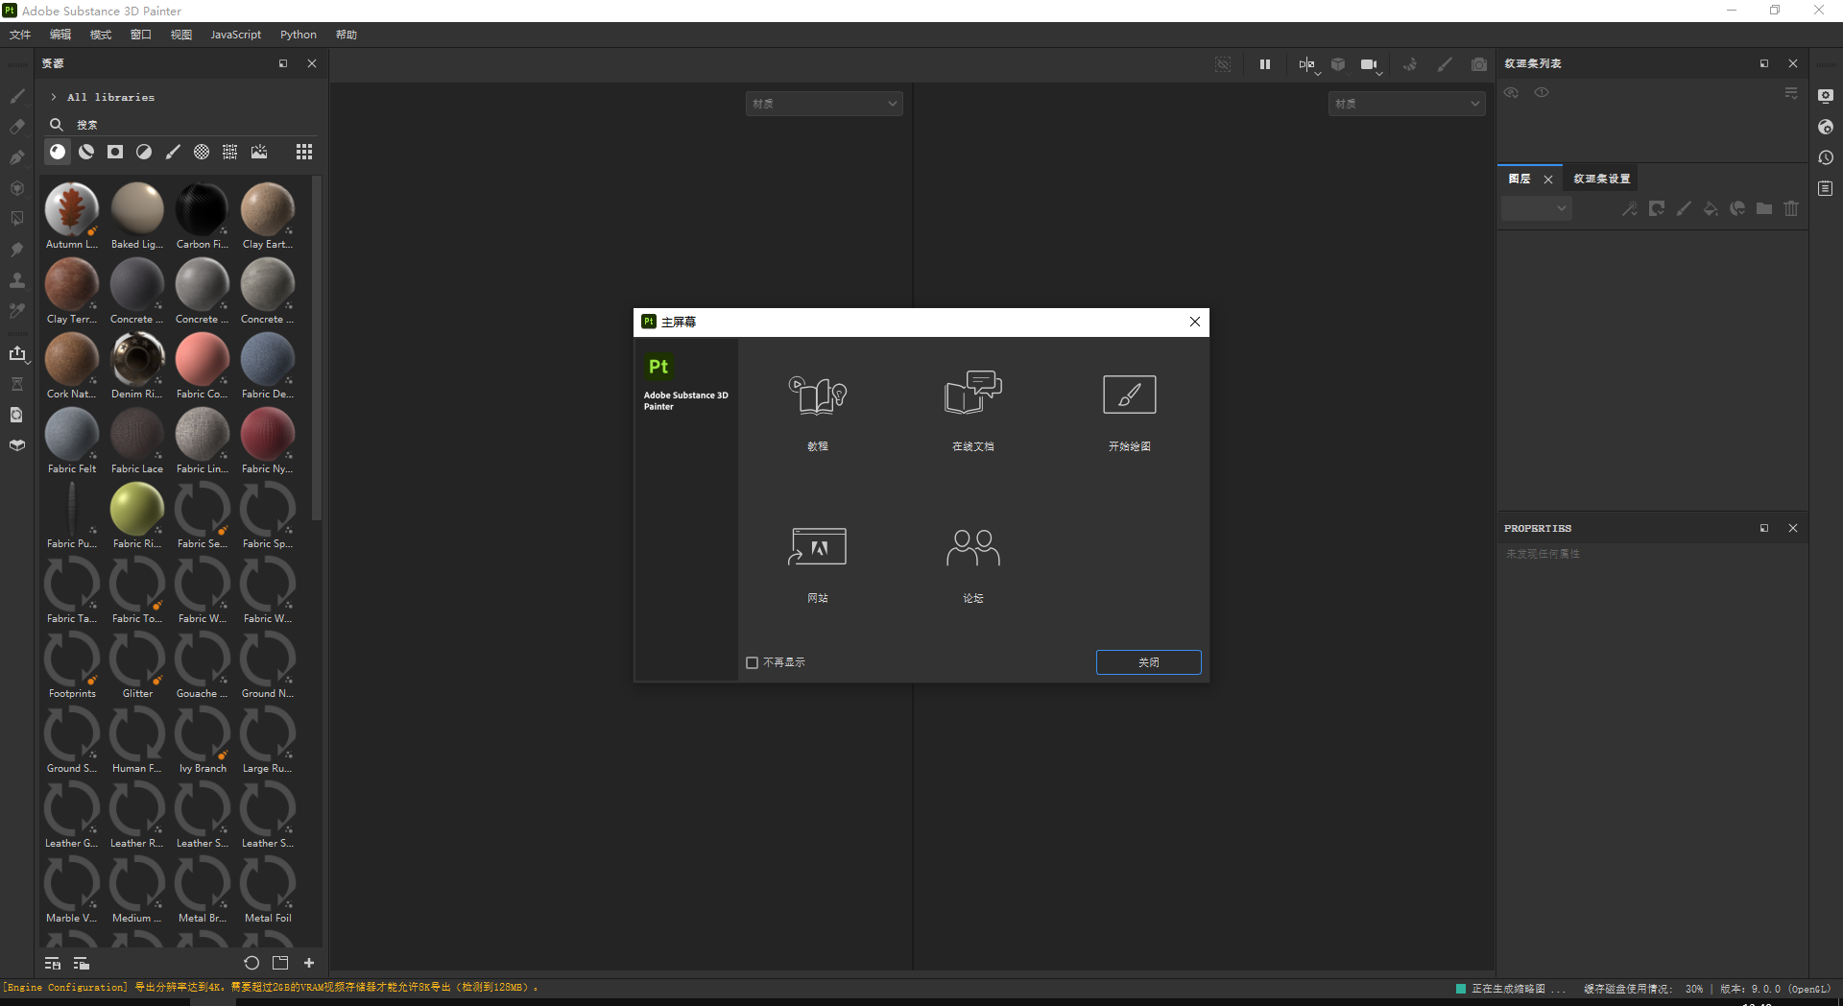Pause the viewport rendering engine
This screenshot has height=1006, width=1843.
[x=1264, y=64]
